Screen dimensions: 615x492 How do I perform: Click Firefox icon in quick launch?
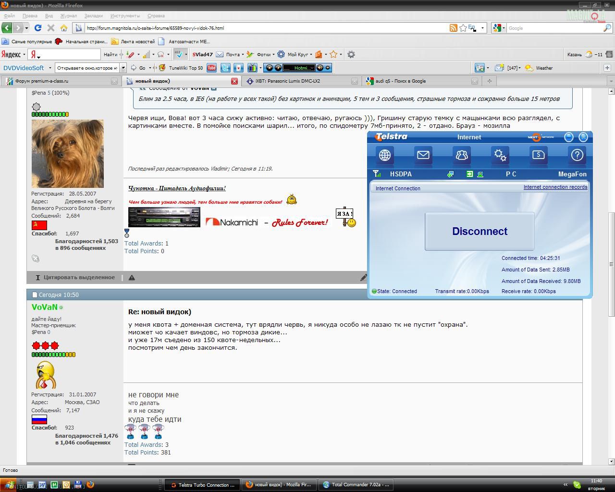coord(90,485)
